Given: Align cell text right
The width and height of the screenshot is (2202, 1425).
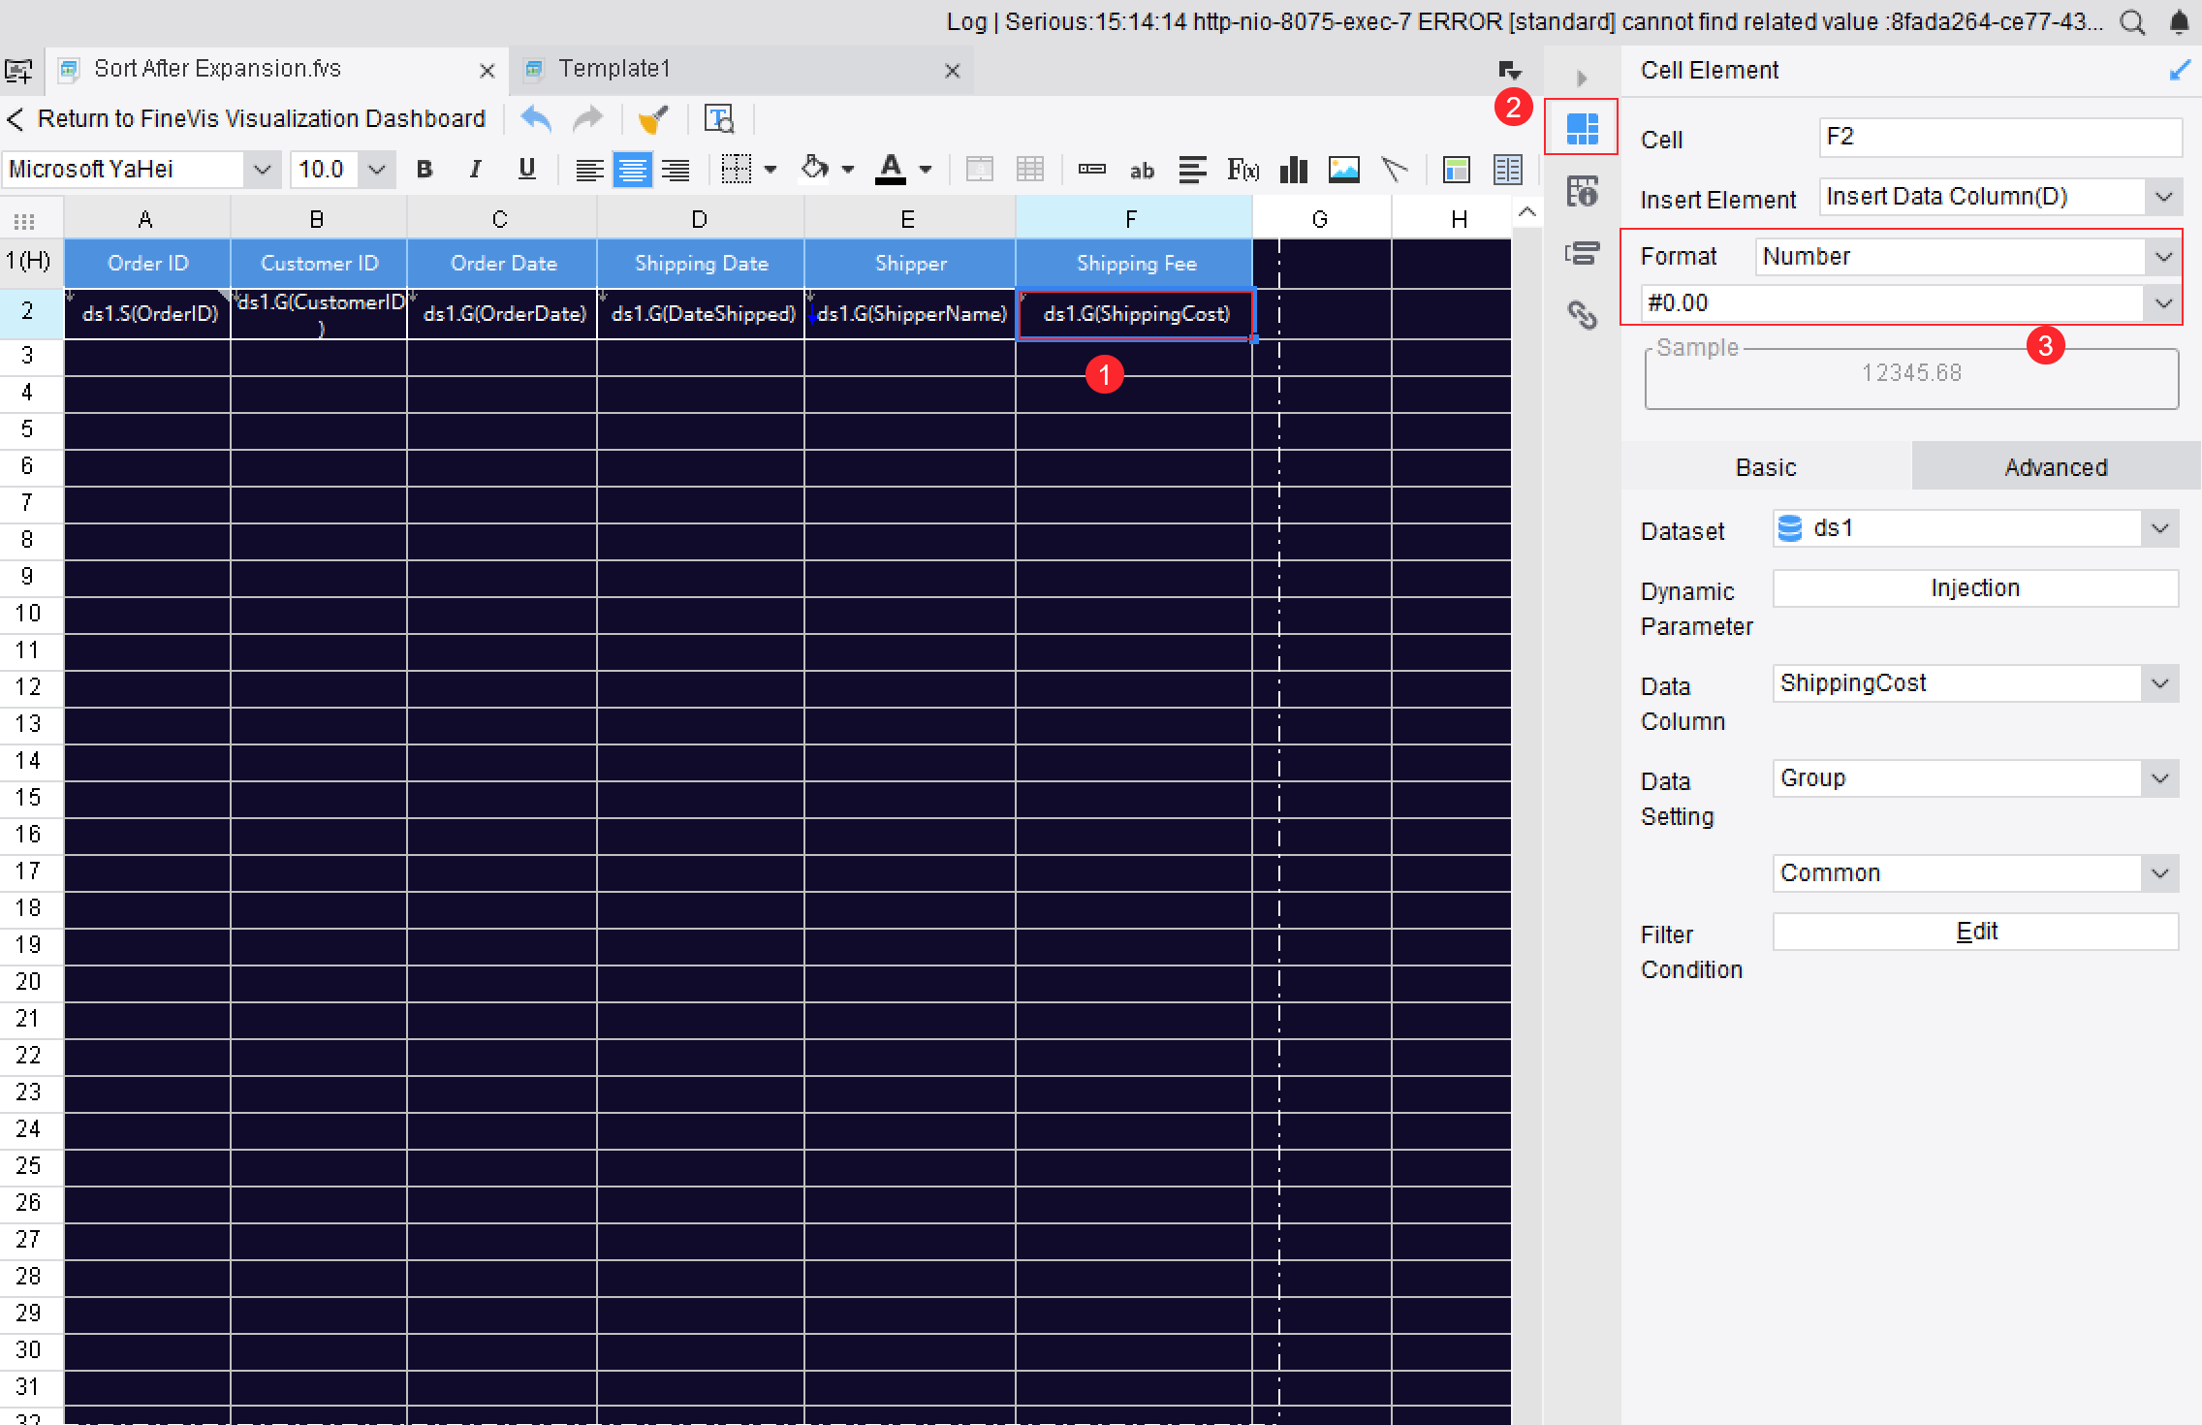Looking at the screenshot, I should [x=676, y=171].
